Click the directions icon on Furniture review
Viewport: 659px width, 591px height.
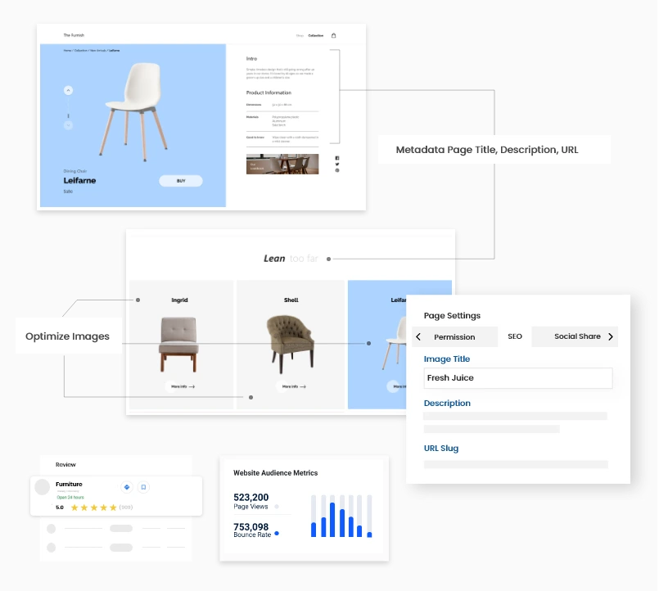tap(126, 487)
